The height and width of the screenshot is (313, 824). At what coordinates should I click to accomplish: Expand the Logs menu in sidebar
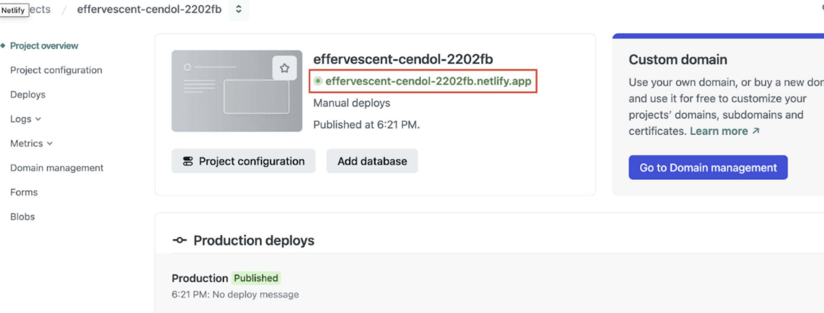[26, 119]
